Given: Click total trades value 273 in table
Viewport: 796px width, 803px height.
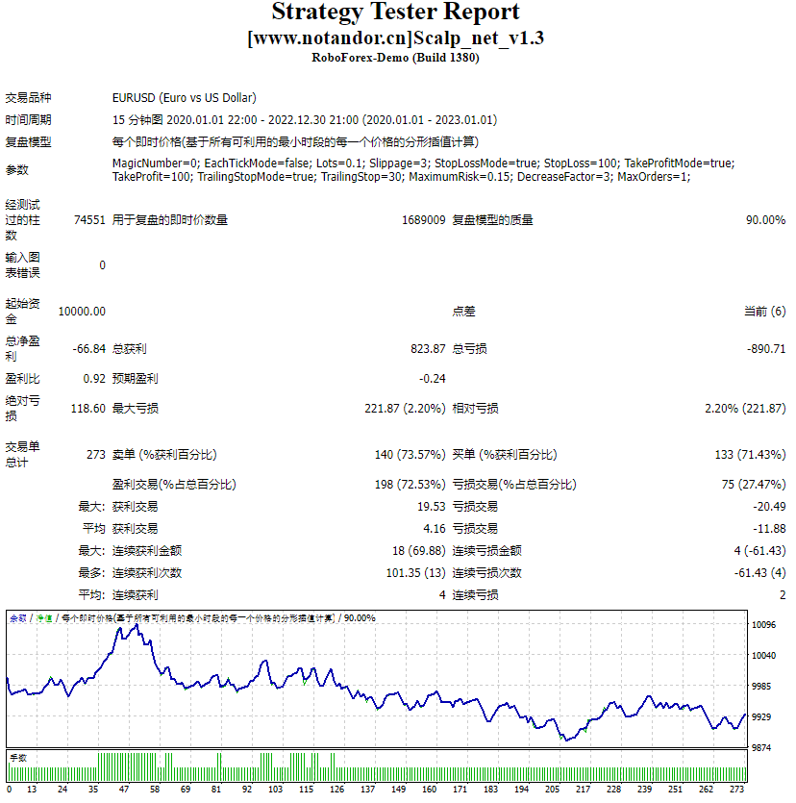Looking at the screenshot, I should [x=96, y=455].
